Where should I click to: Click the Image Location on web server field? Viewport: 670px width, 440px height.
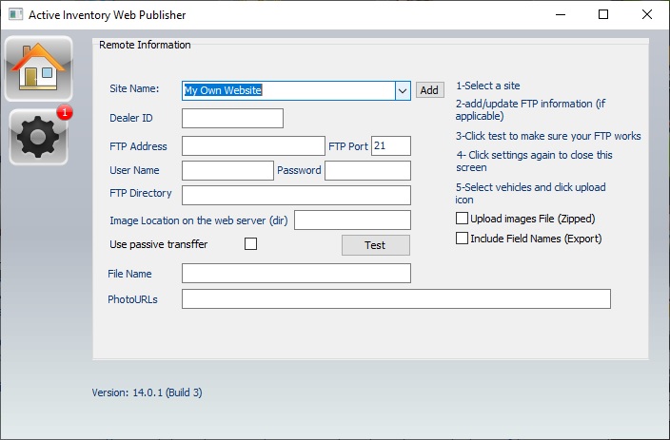pos(352,220)
